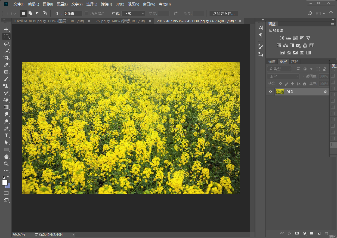Switch to the 通道 tab

[272, 62]
